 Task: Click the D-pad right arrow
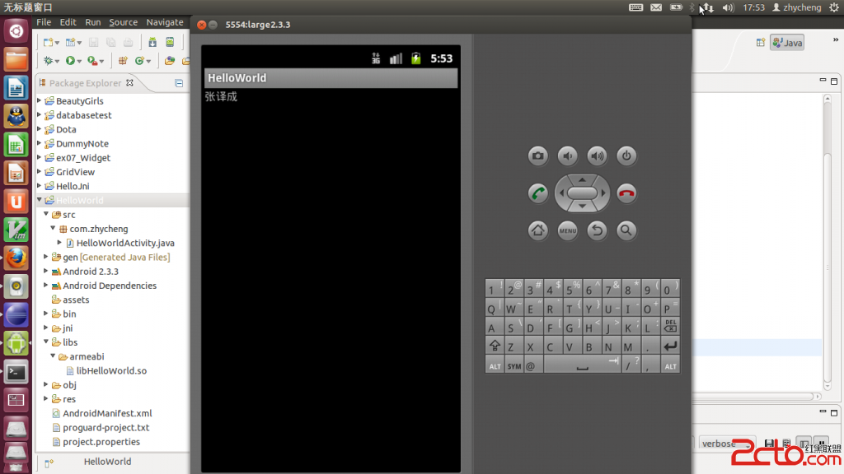603,193
